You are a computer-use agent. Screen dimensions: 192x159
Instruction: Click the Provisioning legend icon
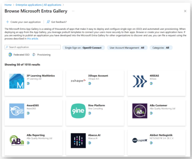(x=34, y=55)
